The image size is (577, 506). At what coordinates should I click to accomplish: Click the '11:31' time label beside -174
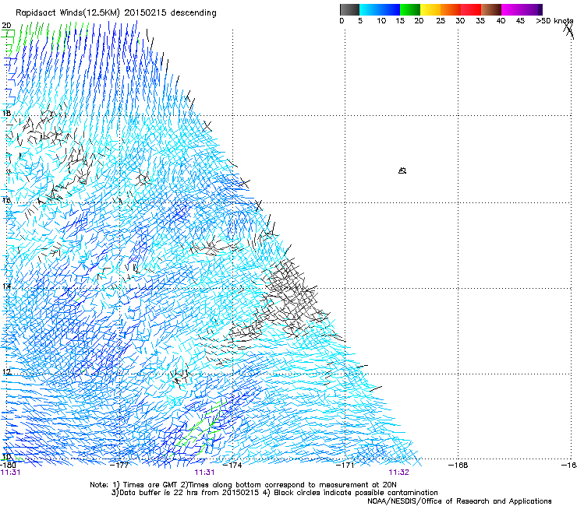(x=204, y=473)
